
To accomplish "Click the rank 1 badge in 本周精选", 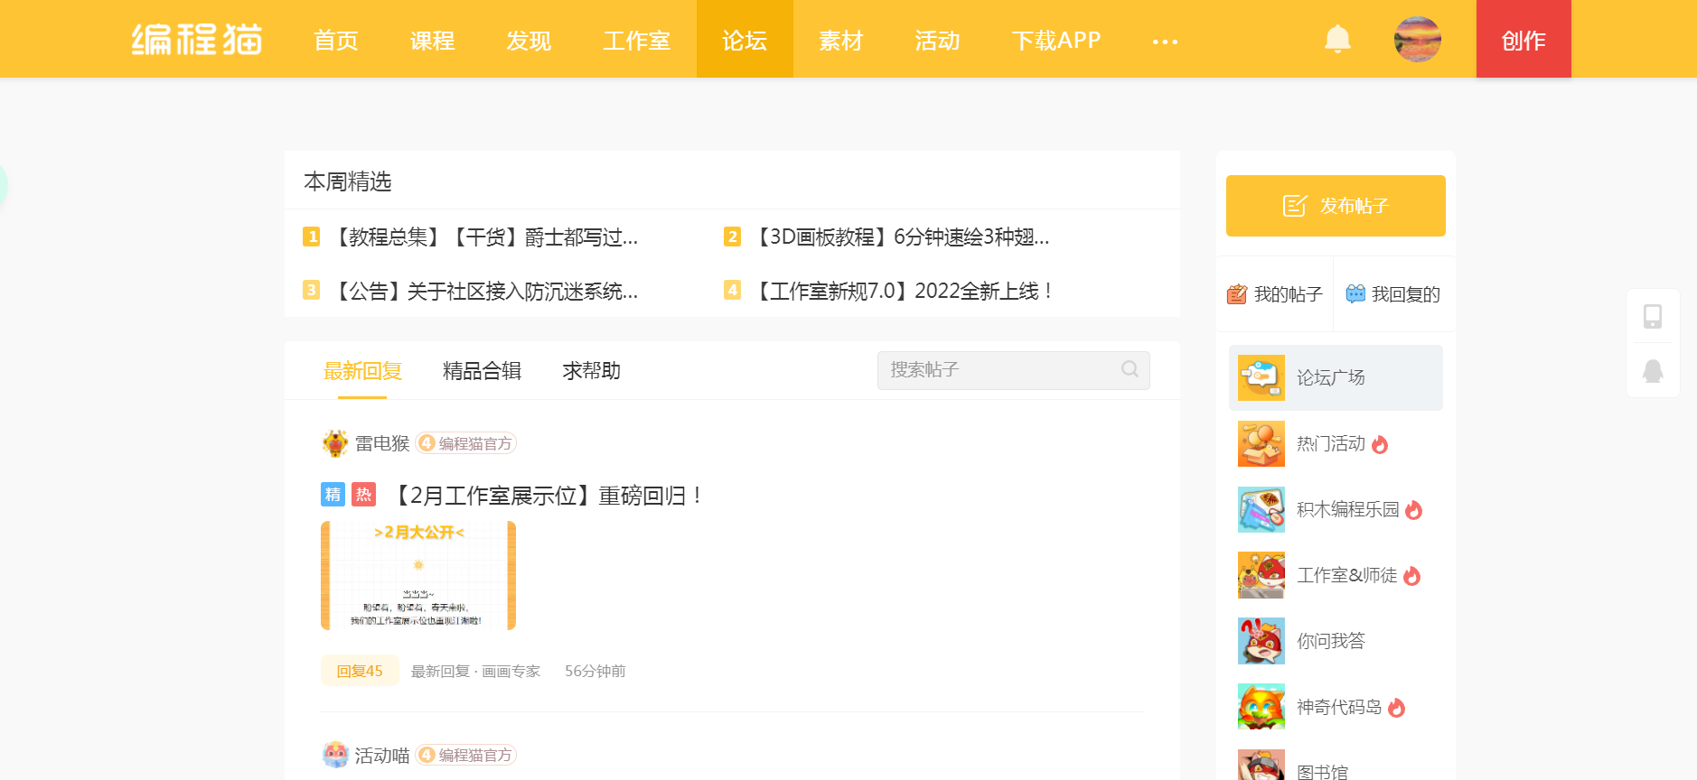I will coord(312,237).
